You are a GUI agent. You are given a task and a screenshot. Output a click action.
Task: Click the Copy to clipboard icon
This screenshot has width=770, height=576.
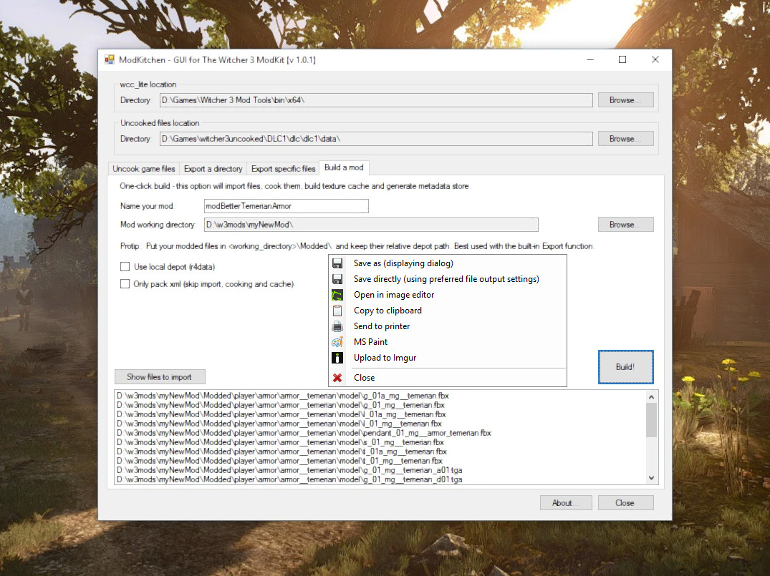tap(337, 311)
